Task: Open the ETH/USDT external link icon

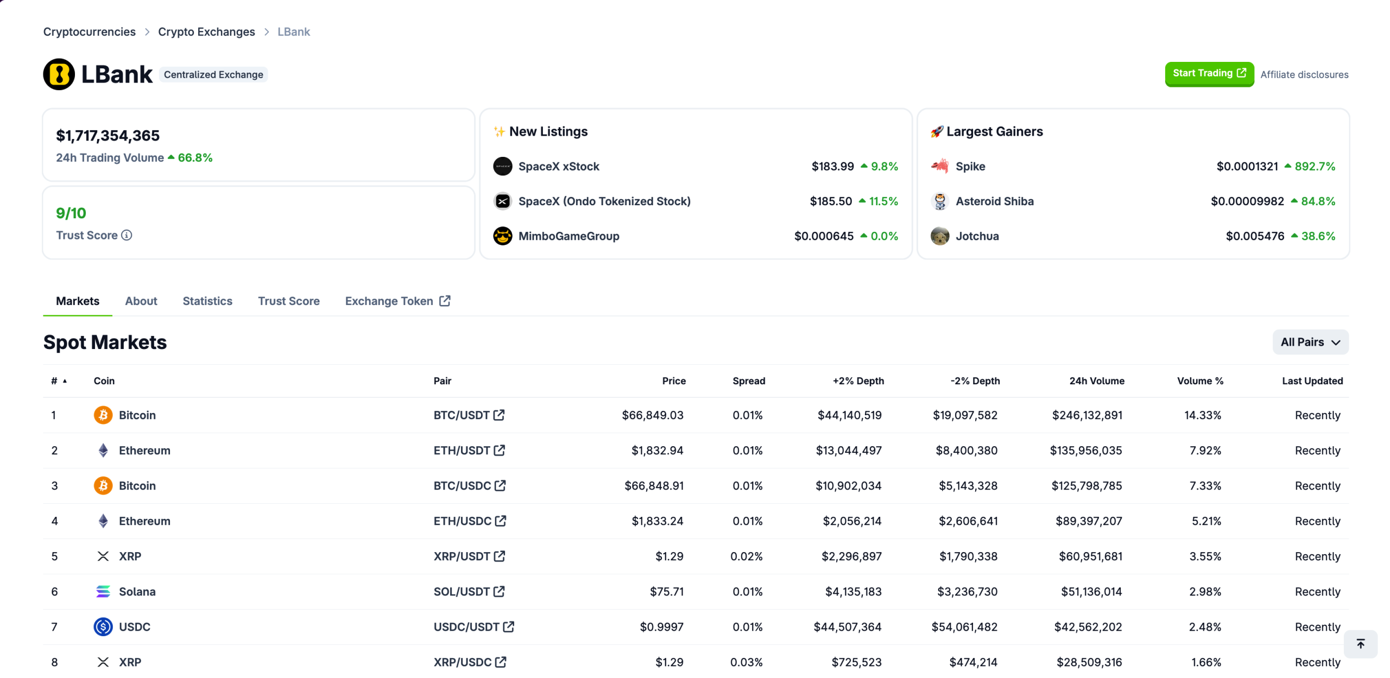Action: coord(499,451)
